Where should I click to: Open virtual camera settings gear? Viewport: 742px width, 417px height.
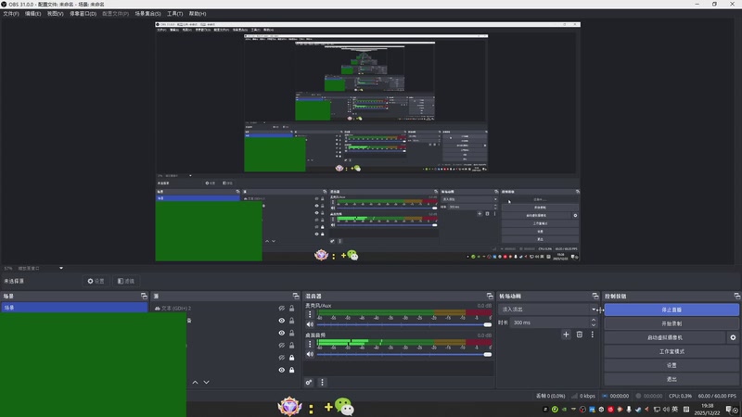pos(733,337)
